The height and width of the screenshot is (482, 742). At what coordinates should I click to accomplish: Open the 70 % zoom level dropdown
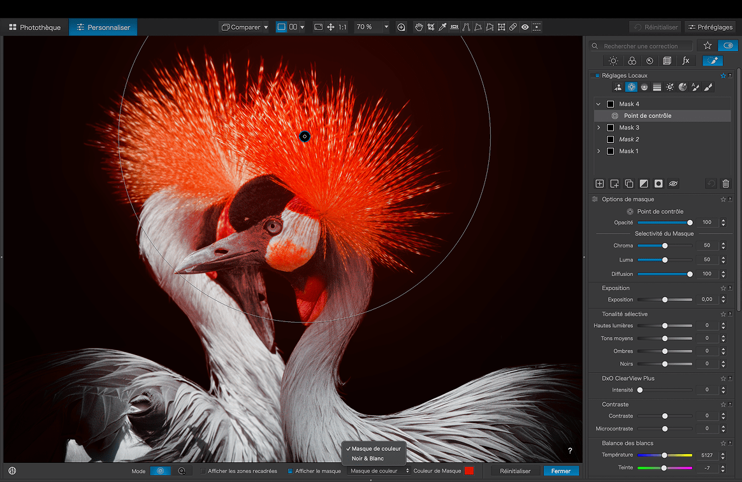(386, 27)
